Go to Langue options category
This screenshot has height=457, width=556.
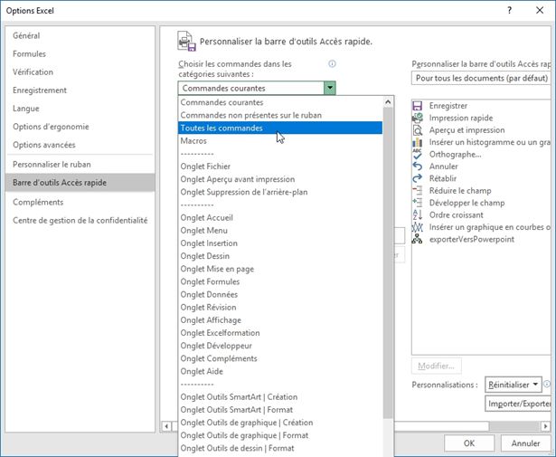[80, 109]
